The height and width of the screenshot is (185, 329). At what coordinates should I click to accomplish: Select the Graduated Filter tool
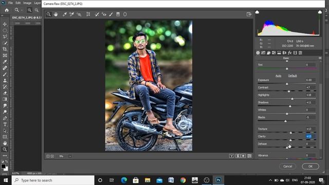click(118, 14)
